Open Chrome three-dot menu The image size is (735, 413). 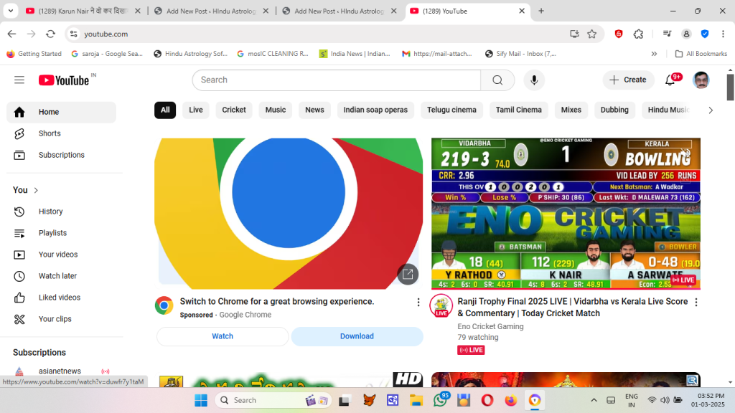tap(724, 34)
